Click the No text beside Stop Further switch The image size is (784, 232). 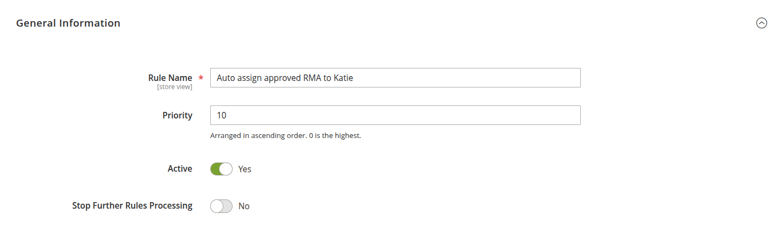244,206
